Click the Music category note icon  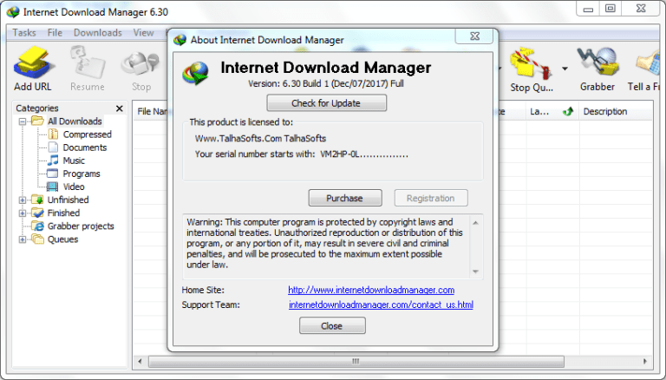click(53, 161)
